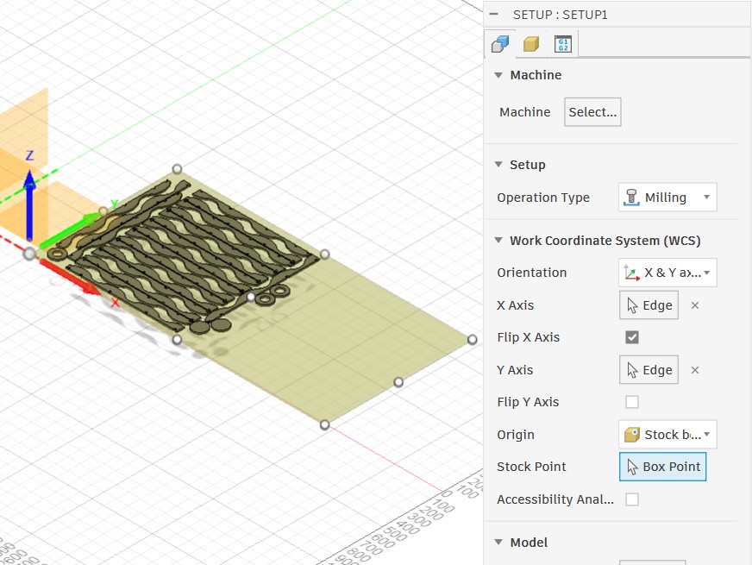Pick the stock box point at WCS origin
The image size is (752, 565).
click(29, 254)
